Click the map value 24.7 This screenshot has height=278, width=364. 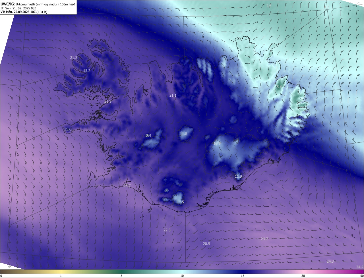264,239
